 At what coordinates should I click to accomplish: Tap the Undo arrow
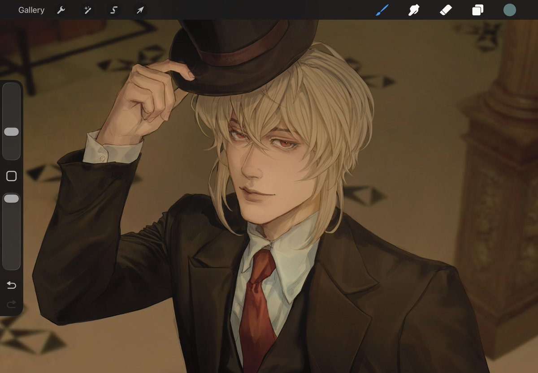(x=11, y=285)
